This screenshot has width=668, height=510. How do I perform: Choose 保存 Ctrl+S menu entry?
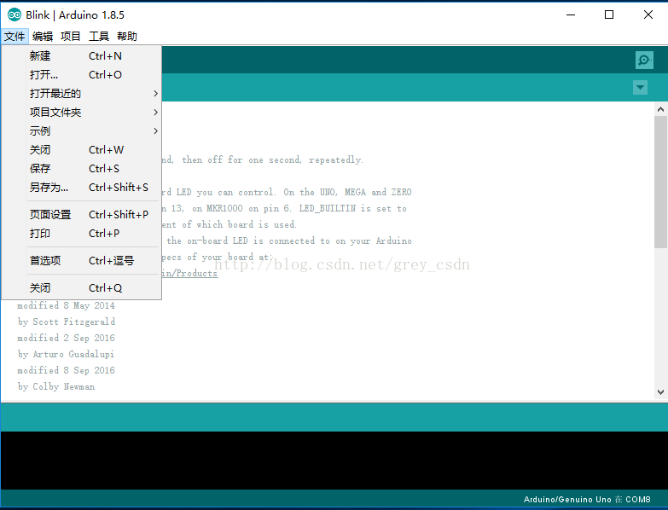pyautogui.click(x=82, y=169)
